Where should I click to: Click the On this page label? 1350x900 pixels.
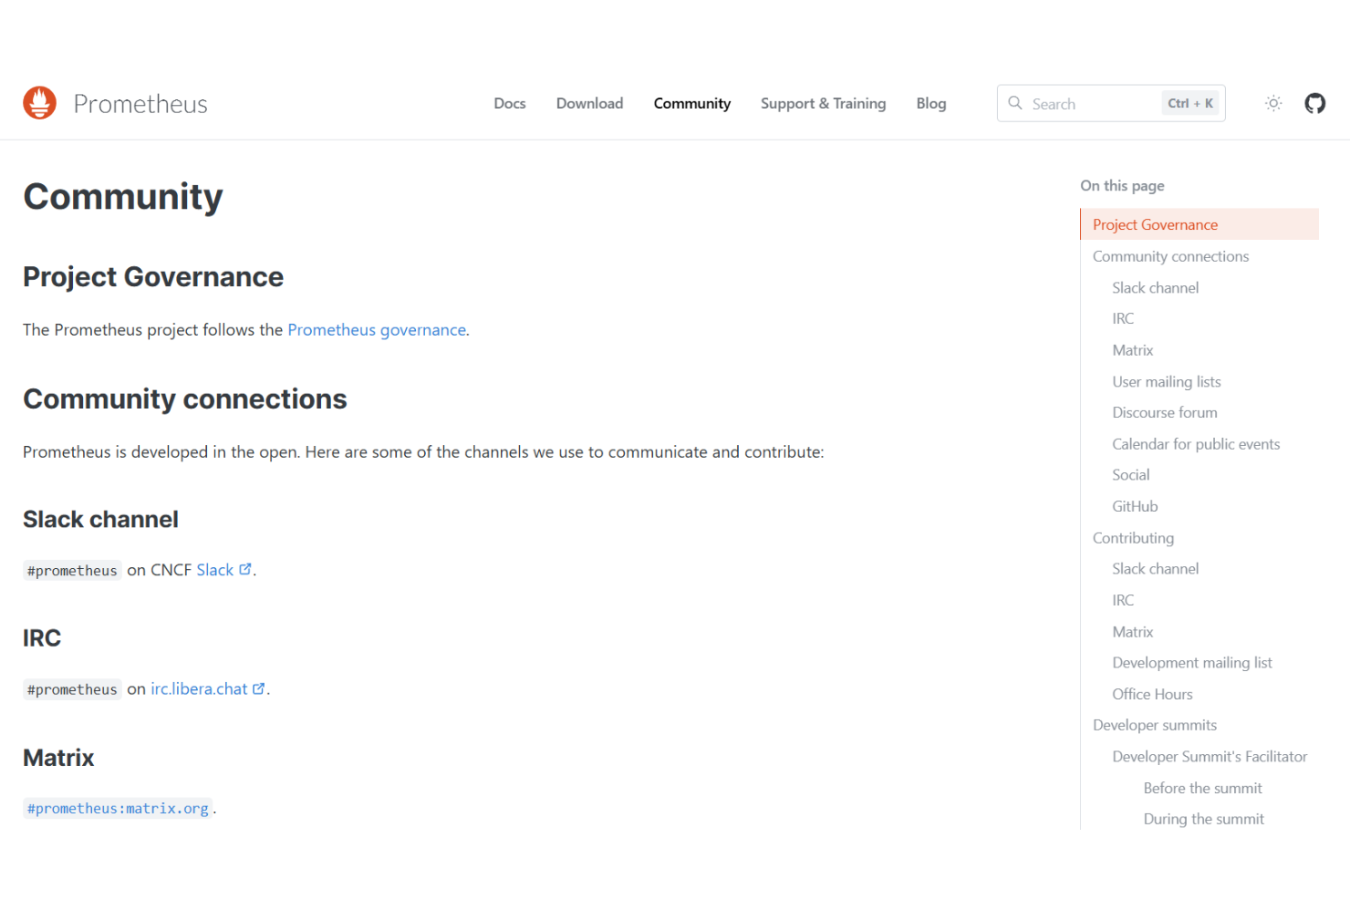[1122, 185]
